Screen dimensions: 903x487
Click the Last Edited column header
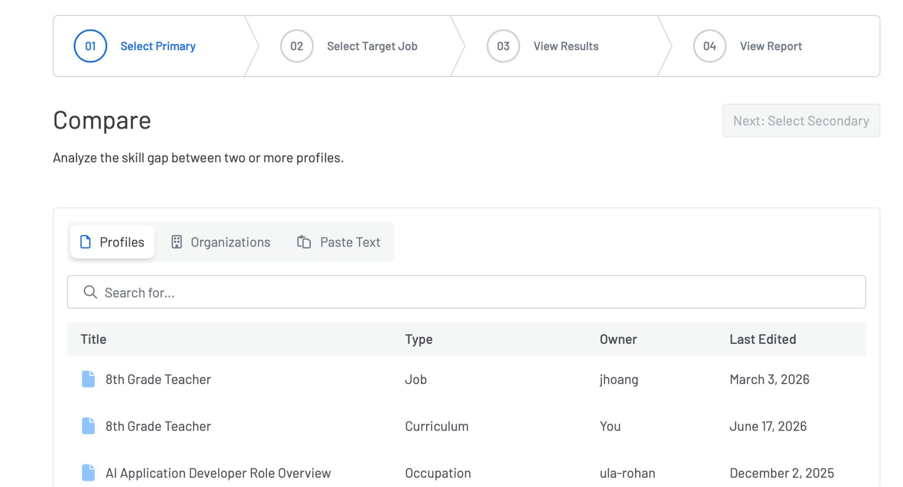(x=763, y=339)
